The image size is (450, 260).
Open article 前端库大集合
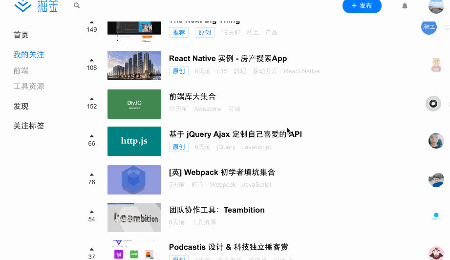pyautogui.click(x=193, y=97)
